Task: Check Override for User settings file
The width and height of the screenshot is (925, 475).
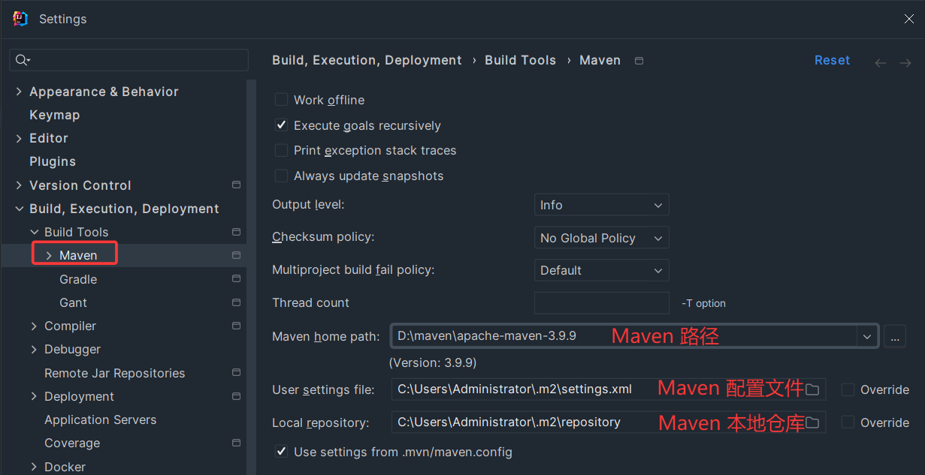Action: [x=848, y=389]
